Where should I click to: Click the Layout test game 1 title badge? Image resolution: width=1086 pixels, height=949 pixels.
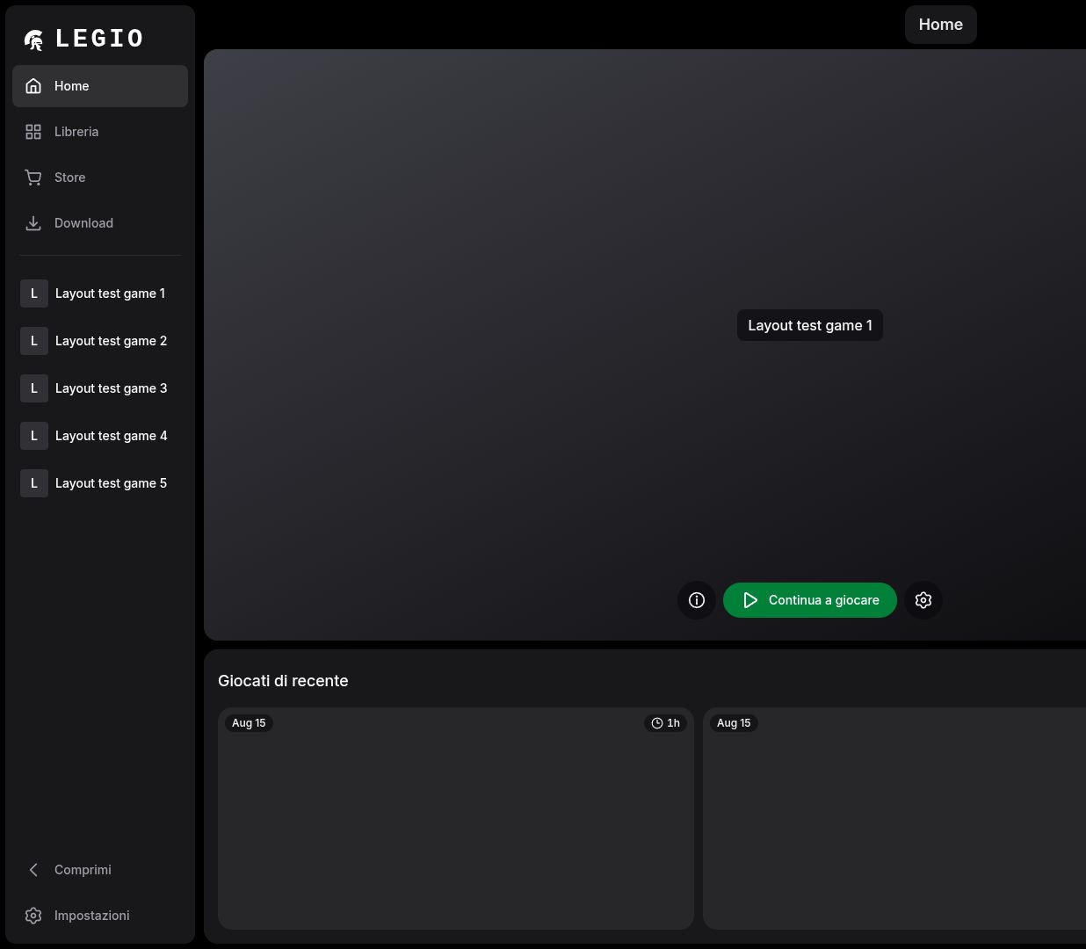(810, 325)
